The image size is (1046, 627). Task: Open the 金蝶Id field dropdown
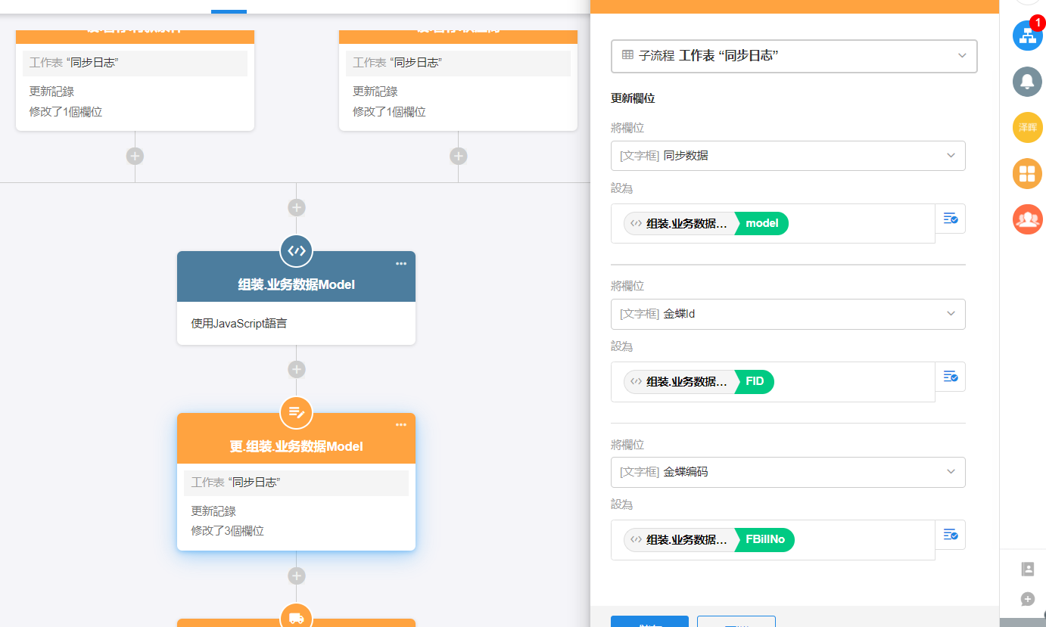pyautogui.click(x=788, y=314)
